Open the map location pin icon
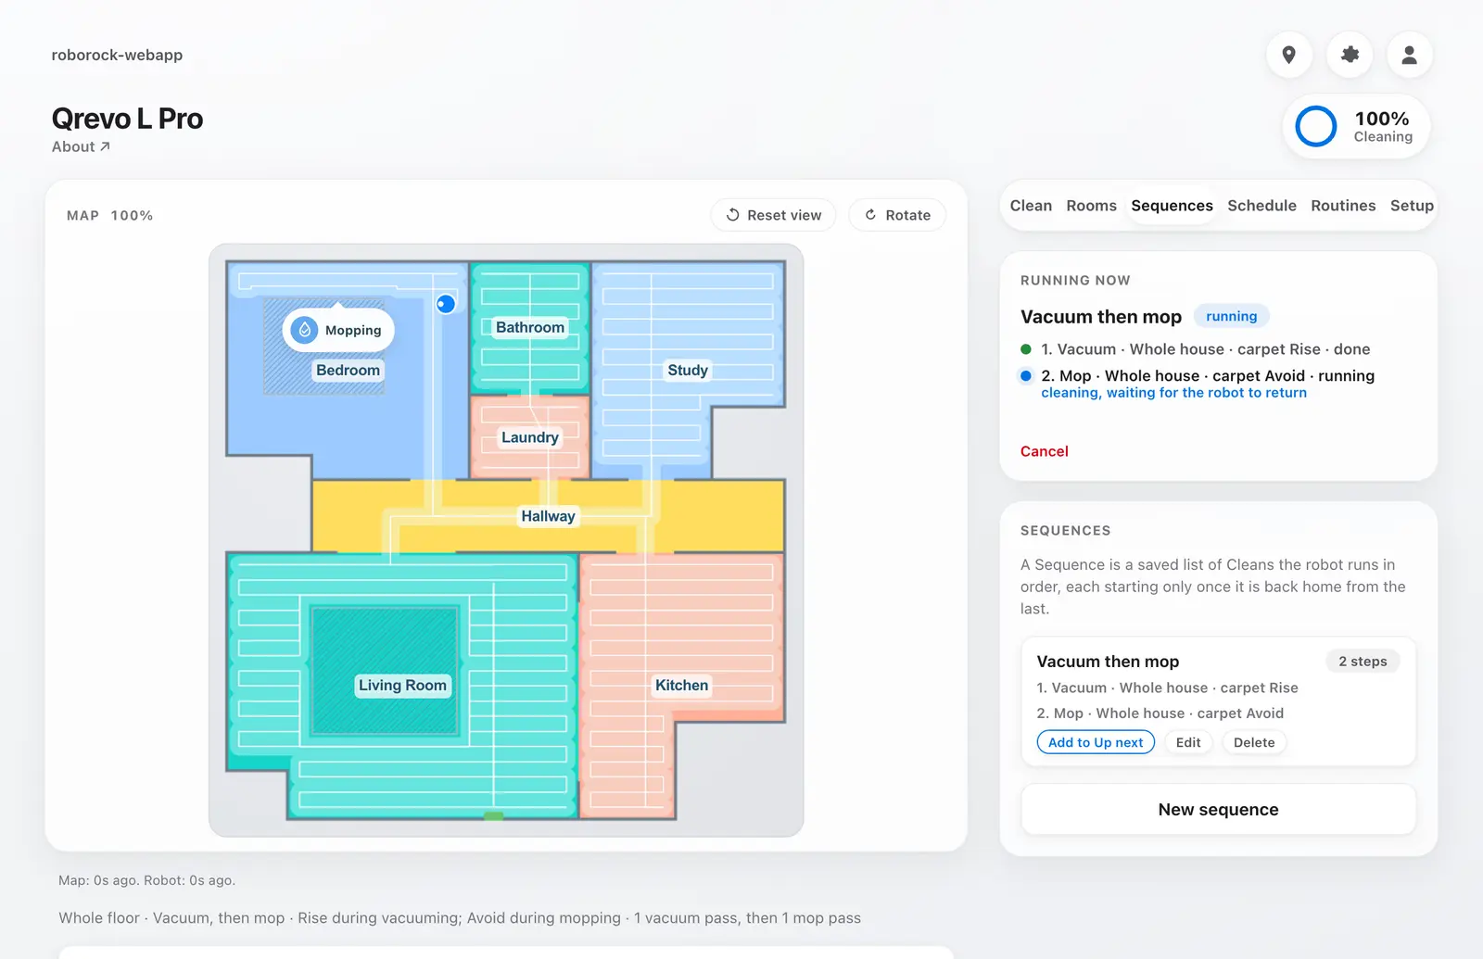 pyautogui.click(x=1288, y=56)
